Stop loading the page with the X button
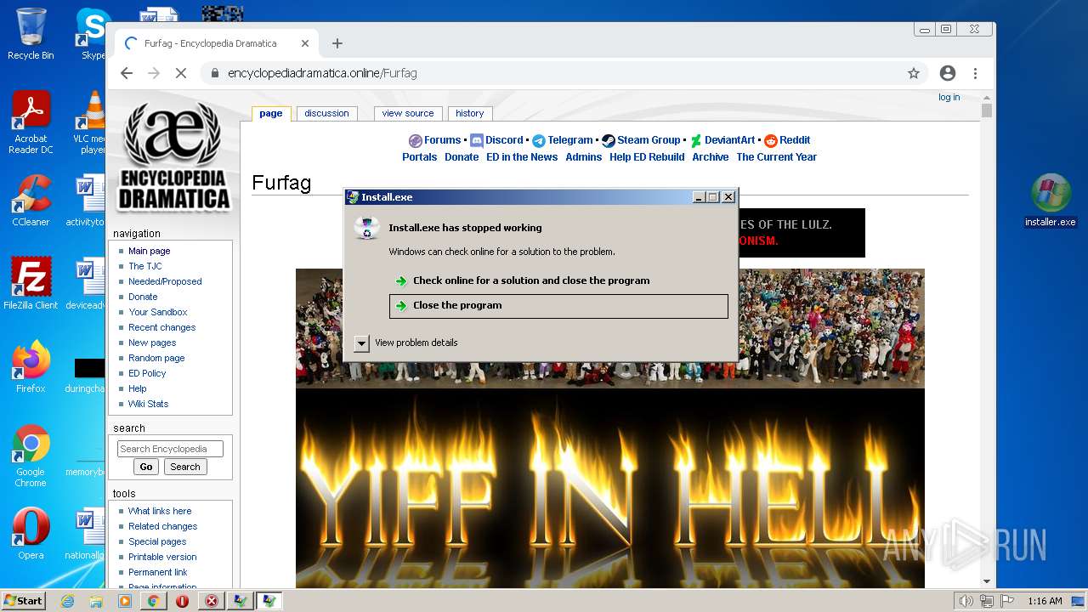 [x=180, y=73]
